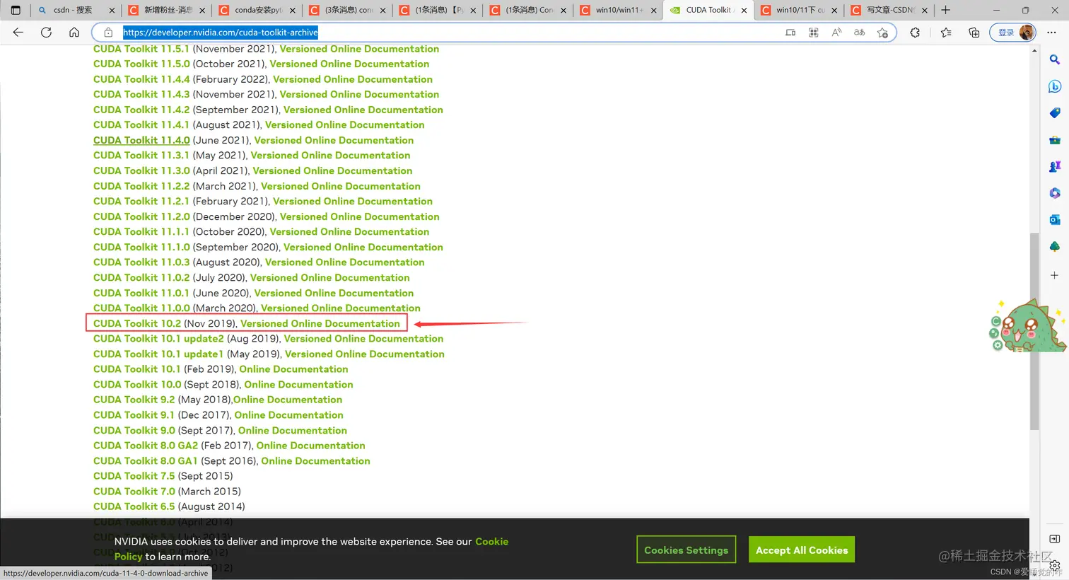Open CUDA Toolkit 10.1 update2 link

pyautogui.click(x=158, y=338)
